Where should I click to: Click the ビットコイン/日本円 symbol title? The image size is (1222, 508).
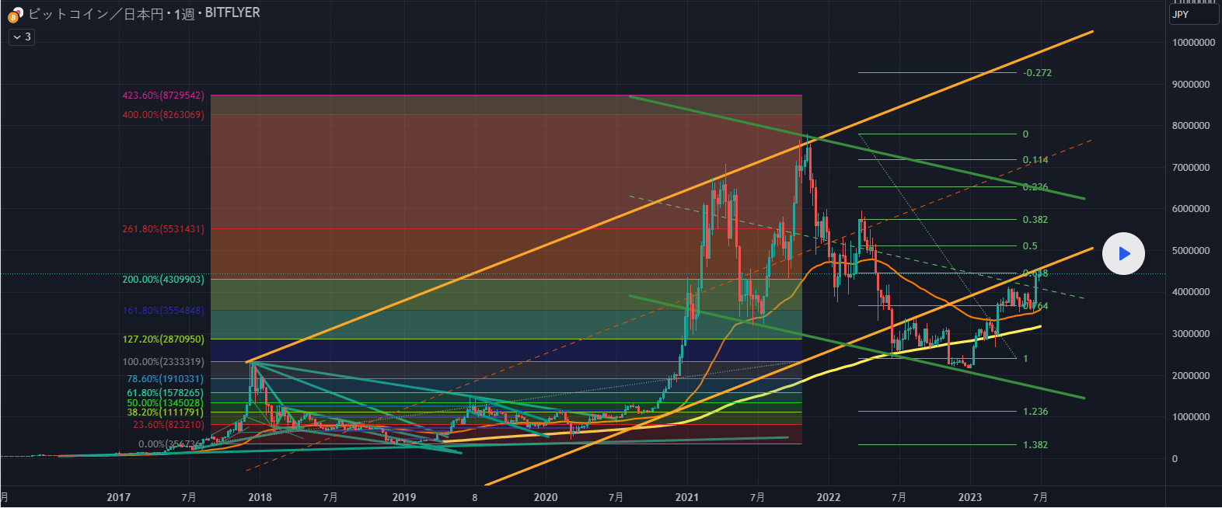[94, 13]
